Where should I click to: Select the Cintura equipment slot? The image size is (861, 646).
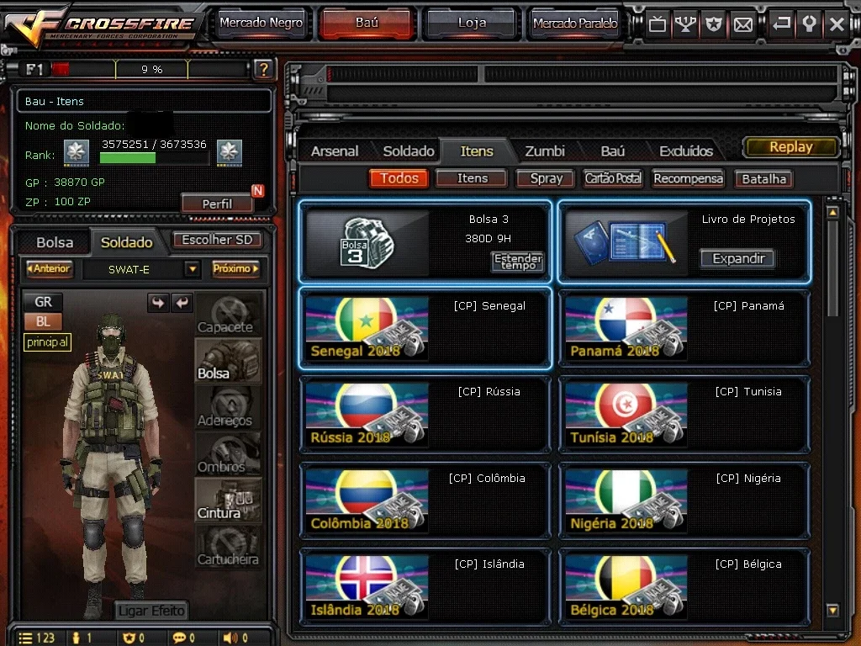click(x=228, y=500)
